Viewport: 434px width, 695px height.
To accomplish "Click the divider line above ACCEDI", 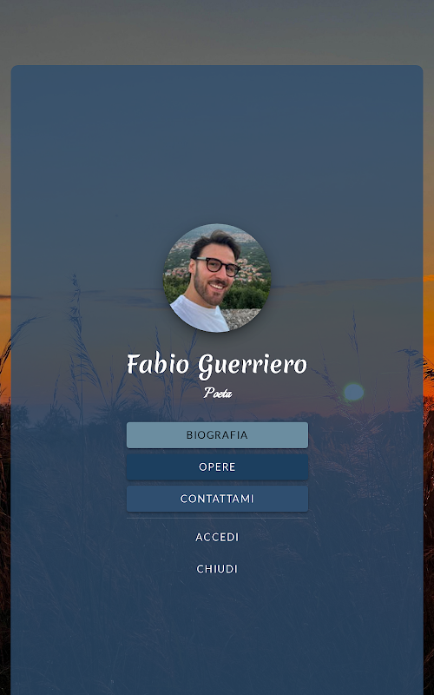I will (x=217, y=518).
